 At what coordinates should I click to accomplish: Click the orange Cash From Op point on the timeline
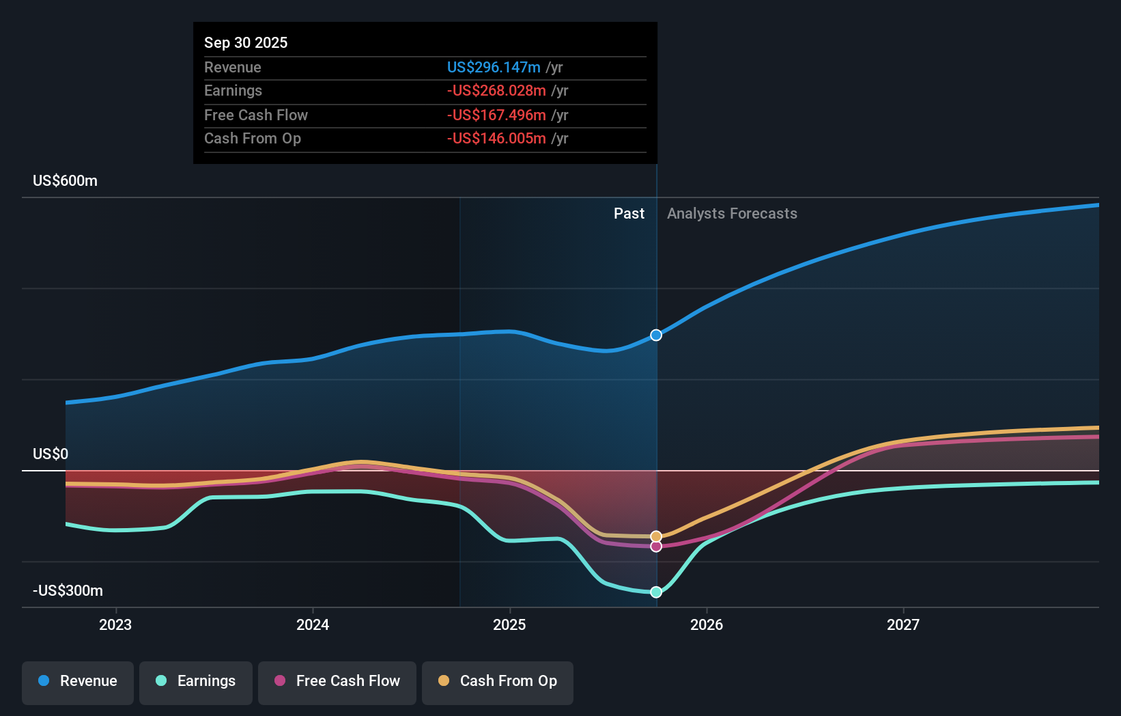655,536
